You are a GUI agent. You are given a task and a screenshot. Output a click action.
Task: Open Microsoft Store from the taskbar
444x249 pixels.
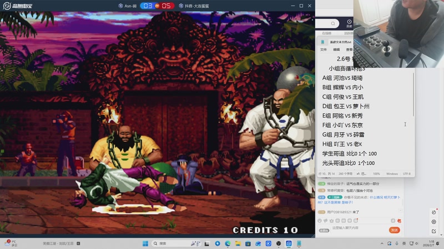[x=248, y=243]
